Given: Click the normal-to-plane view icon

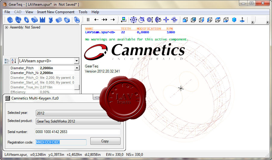Looking at the screenshot, I should [x=242, y=20].
